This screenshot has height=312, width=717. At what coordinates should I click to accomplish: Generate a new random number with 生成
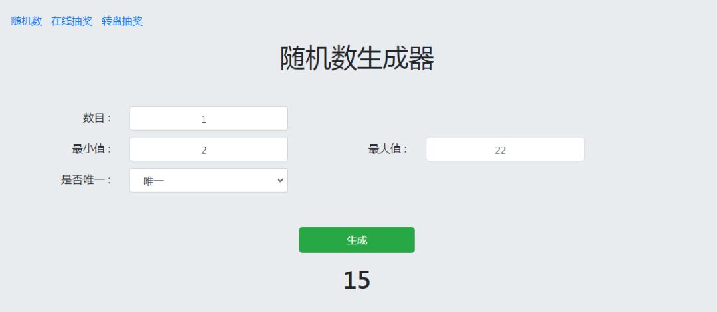click(x=357, y=240)
